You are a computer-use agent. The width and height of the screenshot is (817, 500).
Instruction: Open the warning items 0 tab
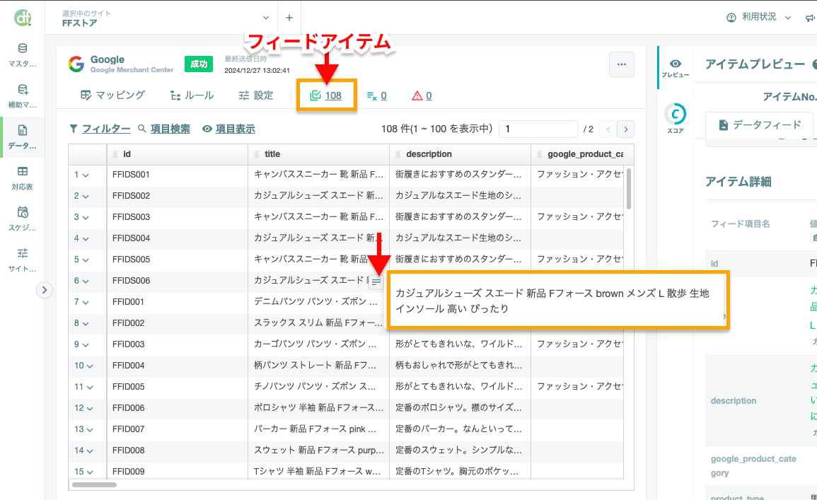(422, 96)
